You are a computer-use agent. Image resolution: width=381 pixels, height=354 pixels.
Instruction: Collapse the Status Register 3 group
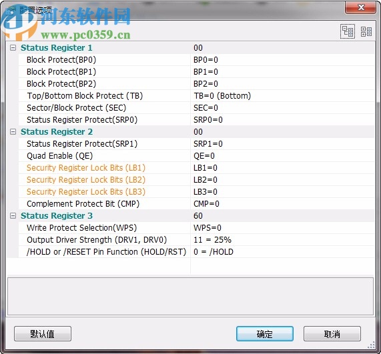(13, 215)
